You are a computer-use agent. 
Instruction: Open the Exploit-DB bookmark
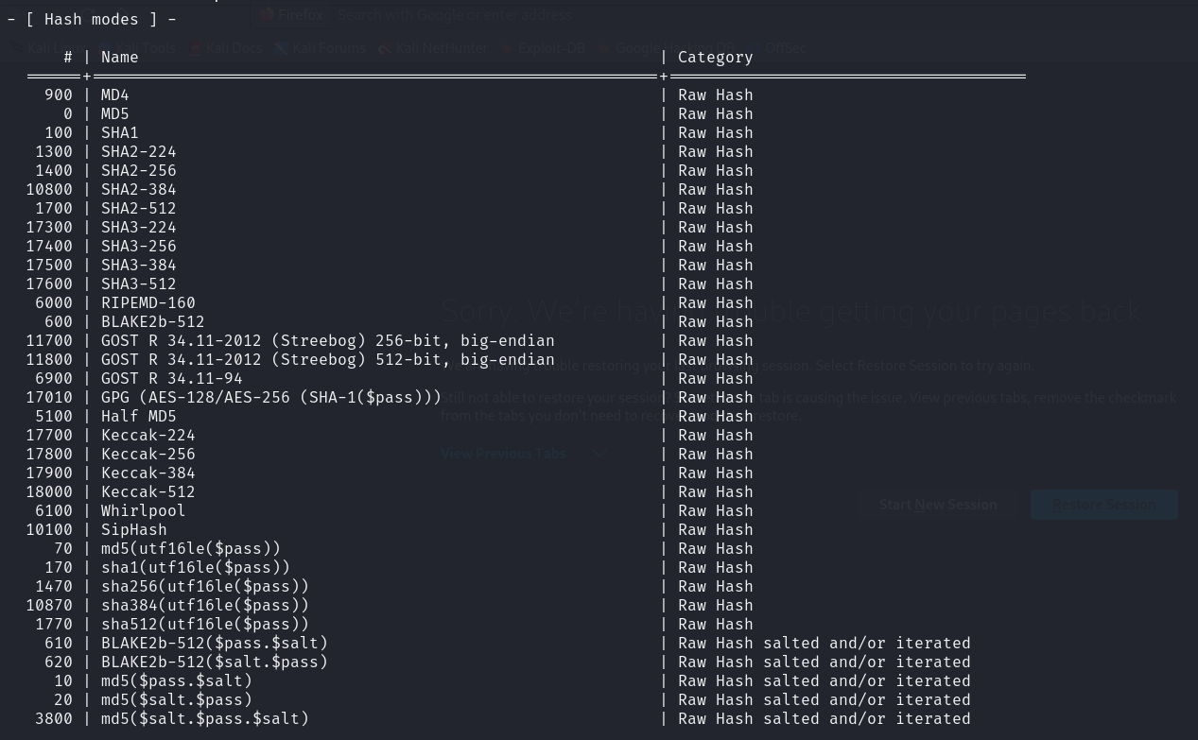(550, 48)
